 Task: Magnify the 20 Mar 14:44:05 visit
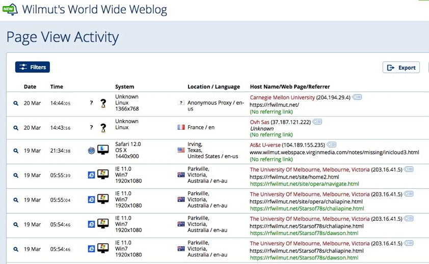[16, 103]
